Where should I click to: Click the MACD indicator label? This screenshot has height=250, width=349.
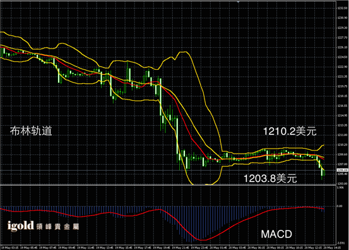(x=276, y=234)
